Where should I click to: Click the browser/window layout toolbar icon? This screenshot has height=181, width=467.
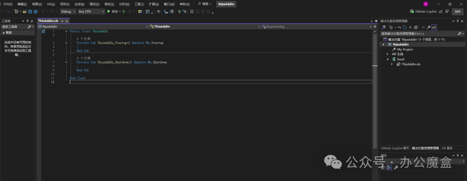point(147,12)
